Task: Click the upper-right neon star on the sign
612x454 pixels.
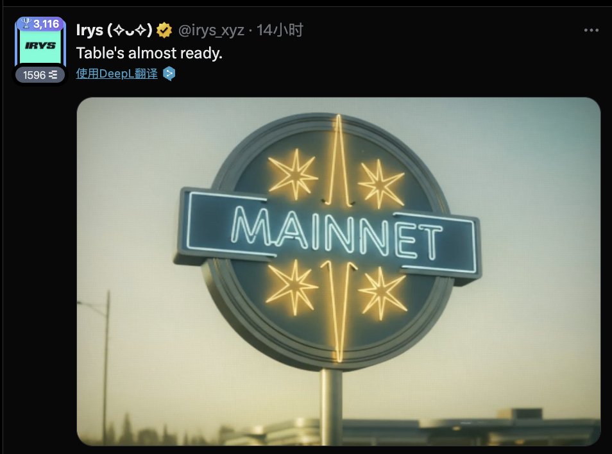Action: (x=380, y=183)
